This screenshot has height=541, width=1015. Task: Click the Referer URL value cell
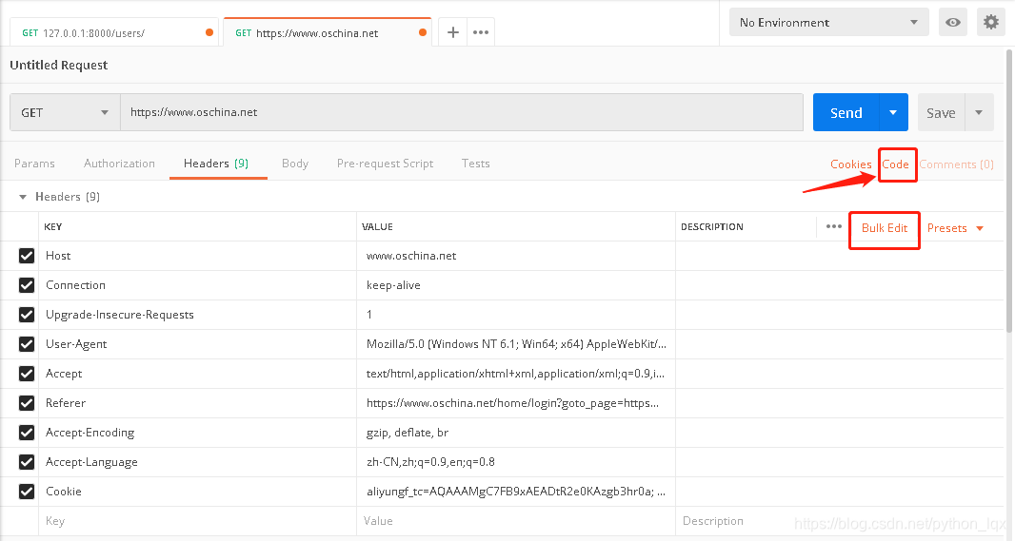pos(516,403)
